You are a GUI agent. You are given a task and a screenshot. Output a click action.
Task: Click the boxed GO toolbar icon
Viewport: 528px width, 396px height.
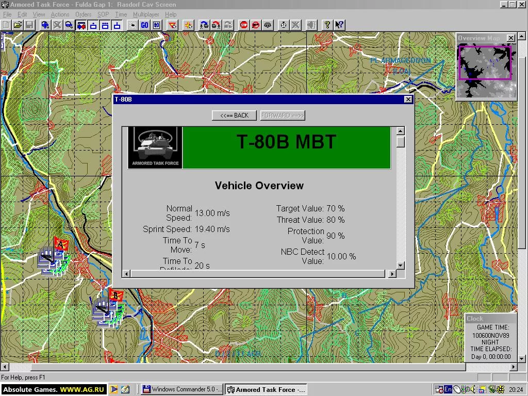tap(157, 25)
